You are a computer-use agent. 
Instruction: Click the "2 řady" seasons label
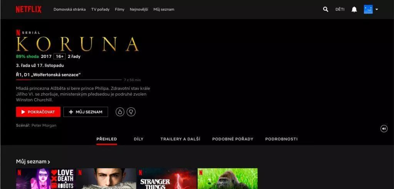74,56
